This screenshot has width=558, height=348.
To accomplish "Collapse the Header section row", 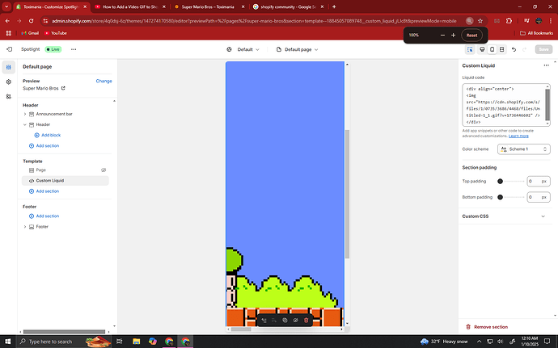I will (x=25, y=125).
